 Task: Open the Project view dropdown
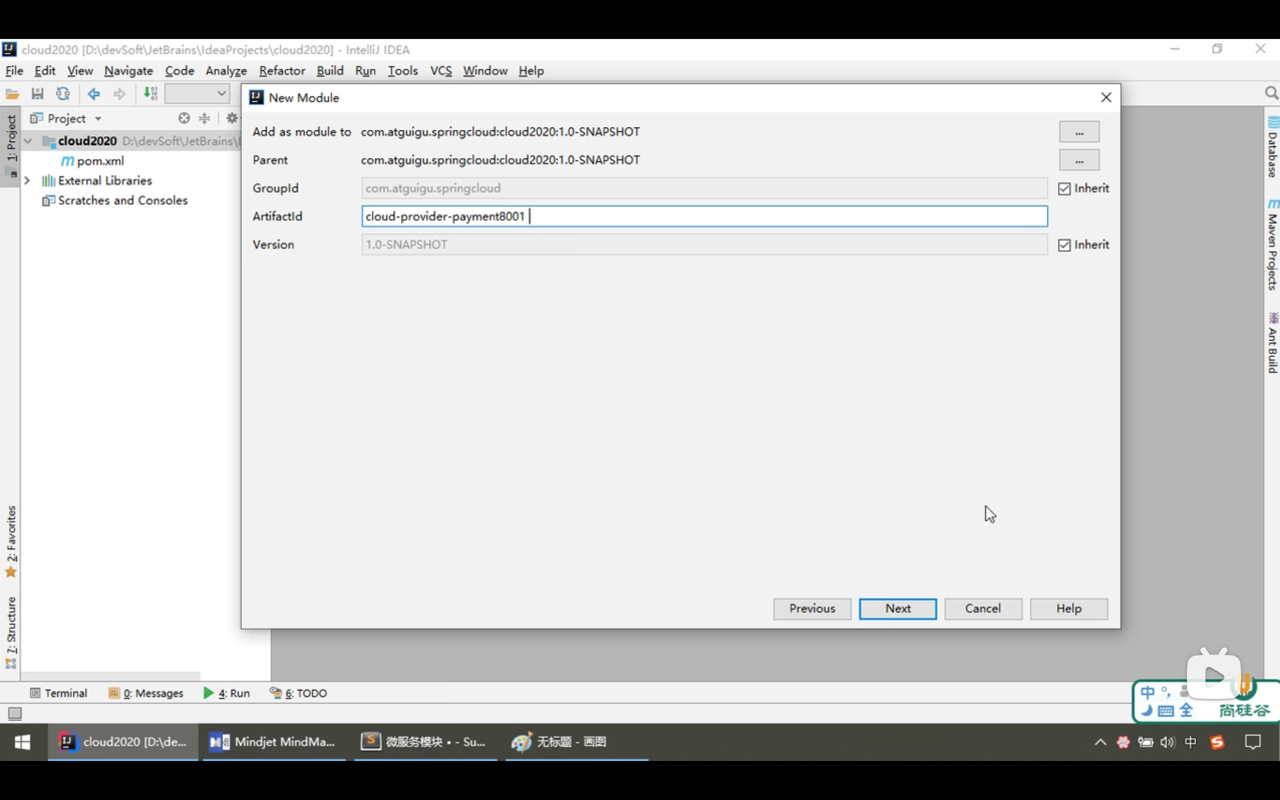pos(98,118)
